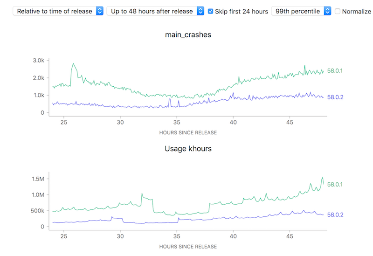This screenshot has height=256, width=373.
Task: Select the 58.0.1 legend label in main_crashes
Action: (335, 71)
